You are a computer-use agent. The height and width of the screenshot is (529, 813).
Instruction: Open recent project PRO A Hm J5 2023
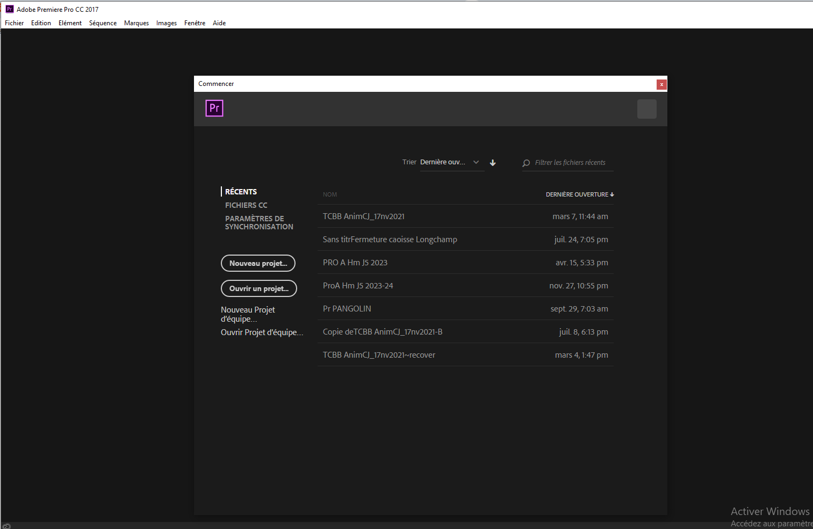click(465, 263)
